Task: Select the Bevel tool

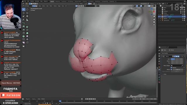Action: coord(24,30)
